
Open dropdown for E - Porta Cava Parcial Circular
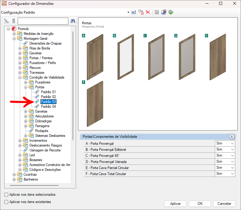pyautogui.click(x=232, y=168)
